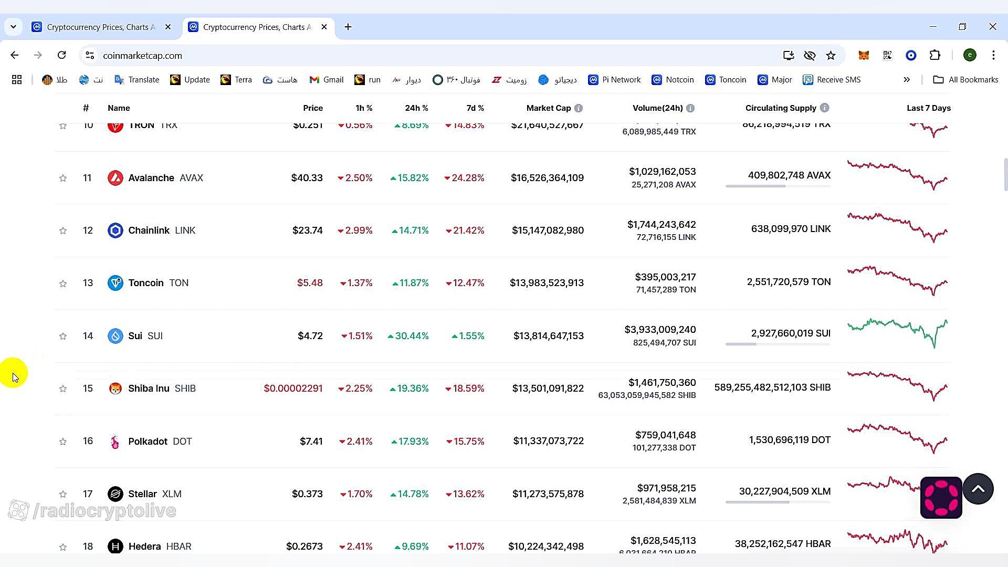This screenshot has width=1008, height=567.
Task: Sort table by 24h % column
Action: coord(416,108)
